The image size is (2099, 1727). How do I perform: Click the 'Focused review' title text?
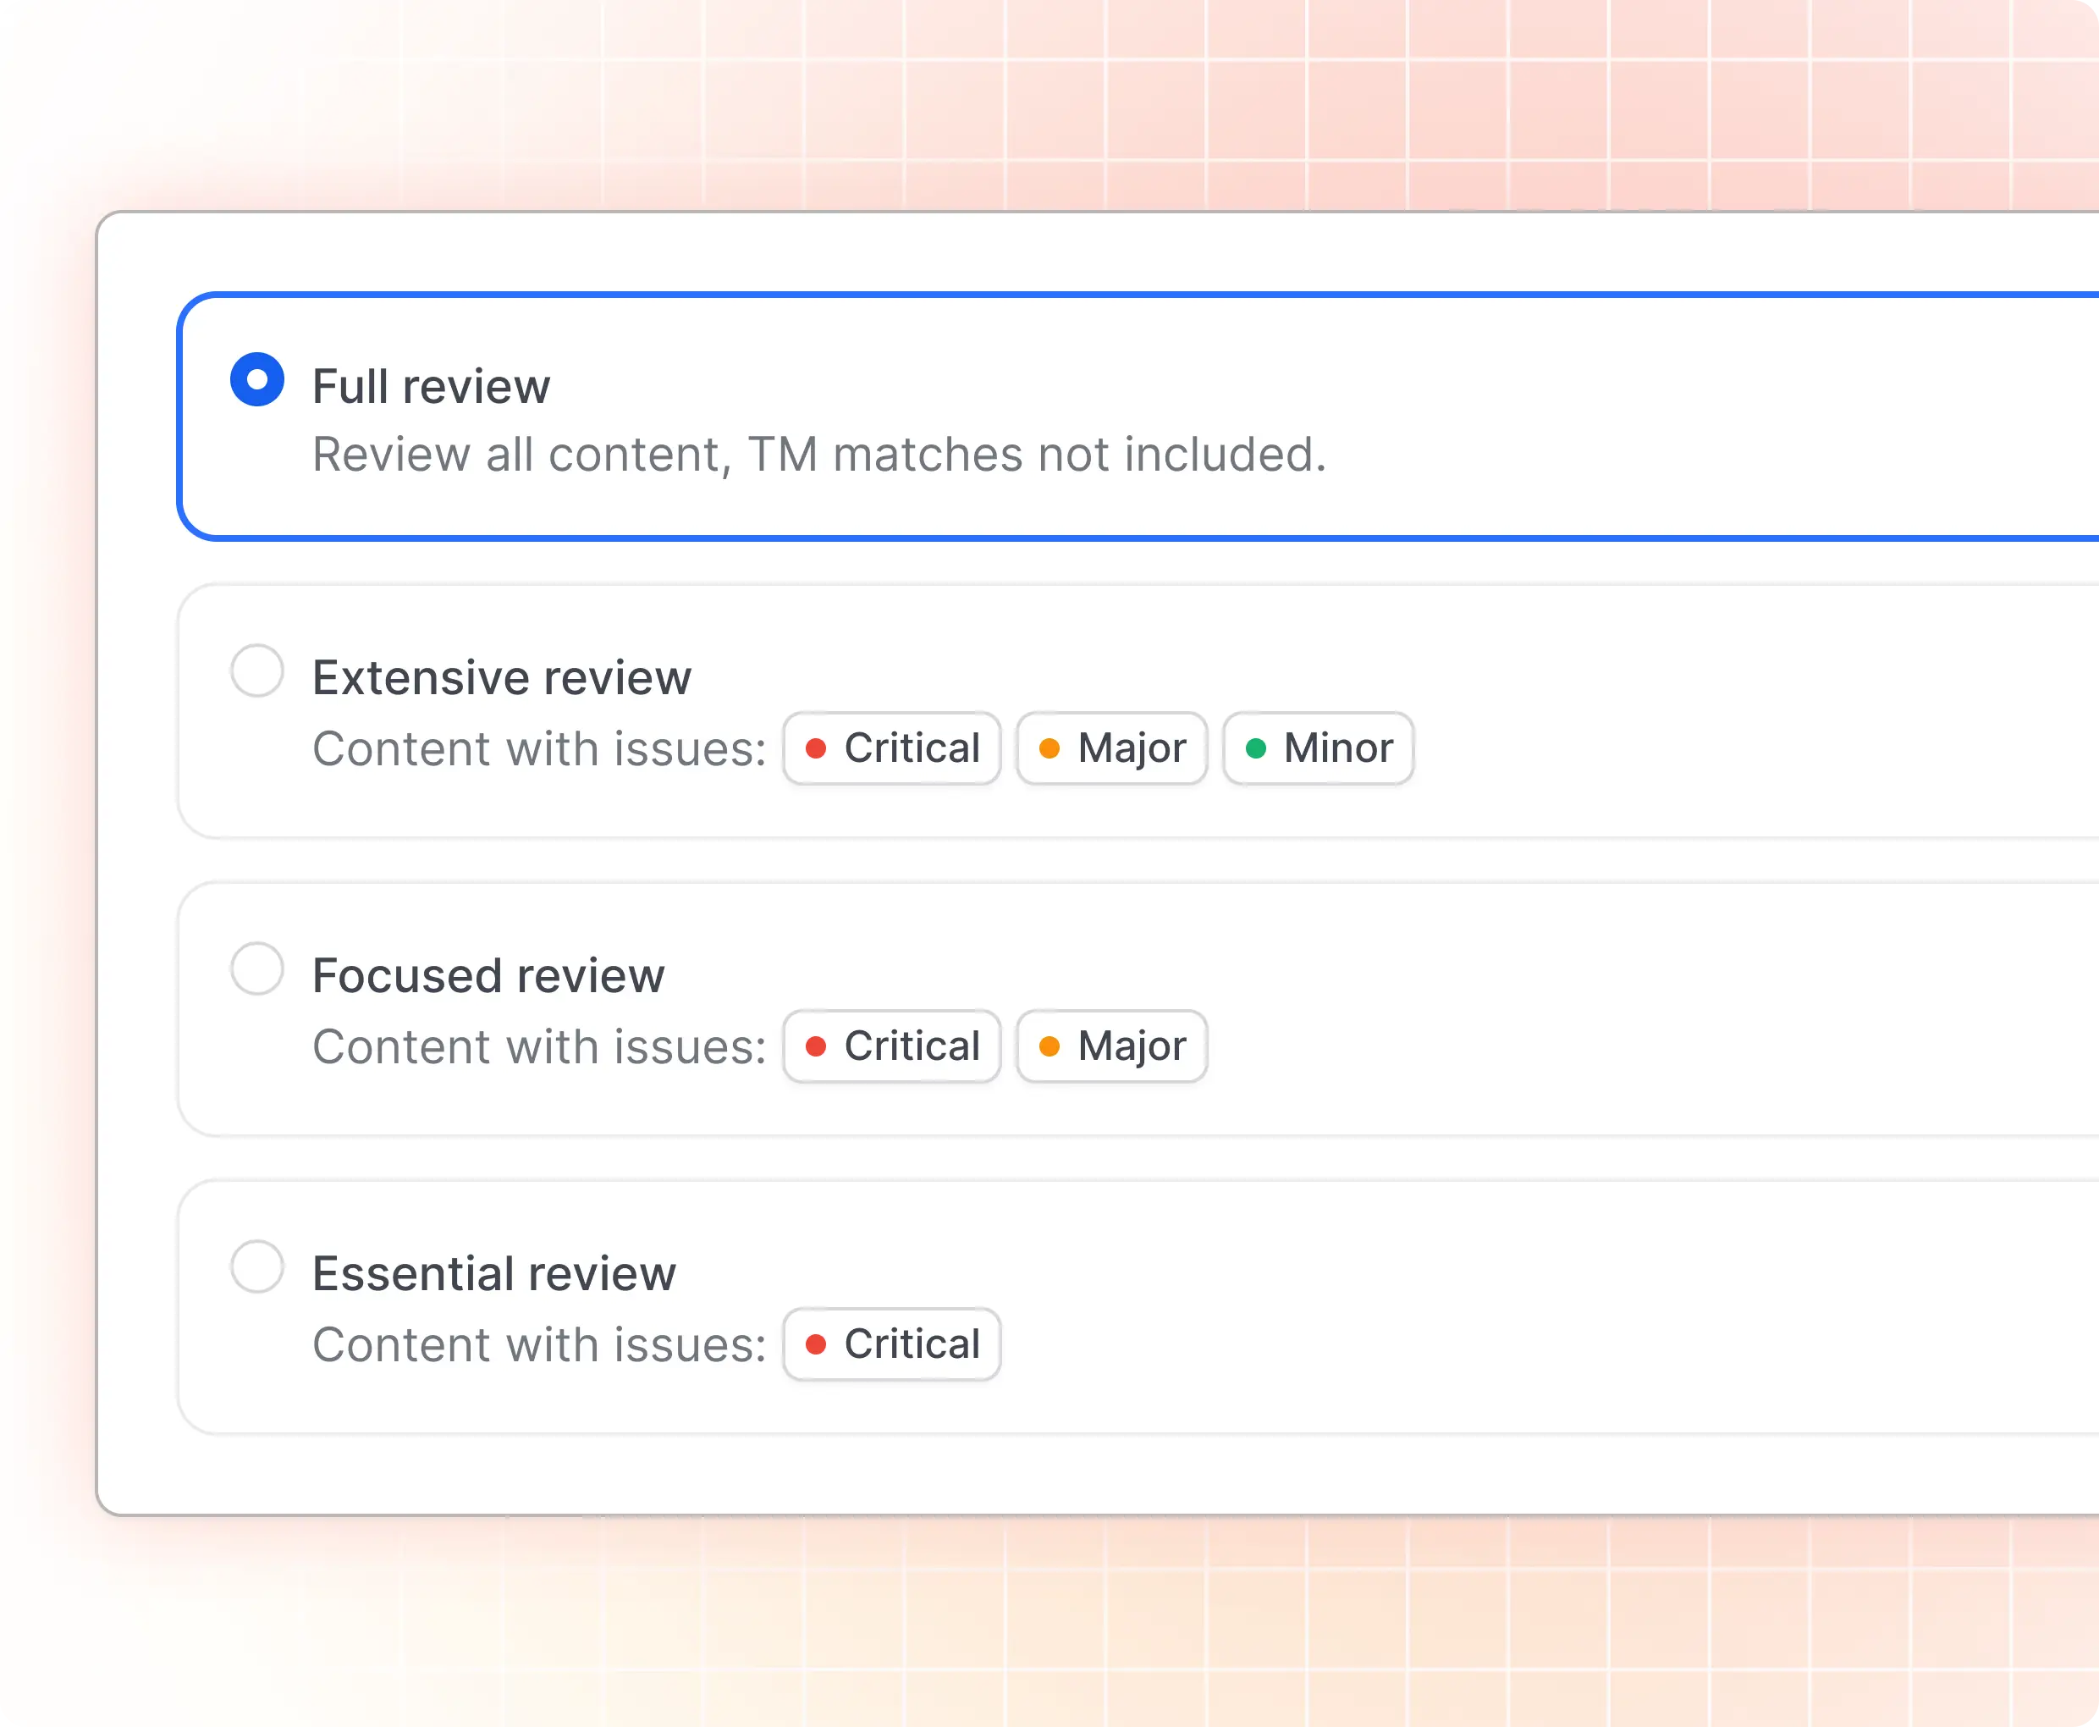(488, 976)
